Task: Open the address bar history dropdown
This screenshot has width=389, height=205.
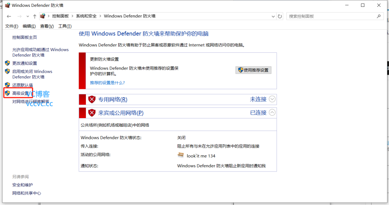Action: pos(273,16)
